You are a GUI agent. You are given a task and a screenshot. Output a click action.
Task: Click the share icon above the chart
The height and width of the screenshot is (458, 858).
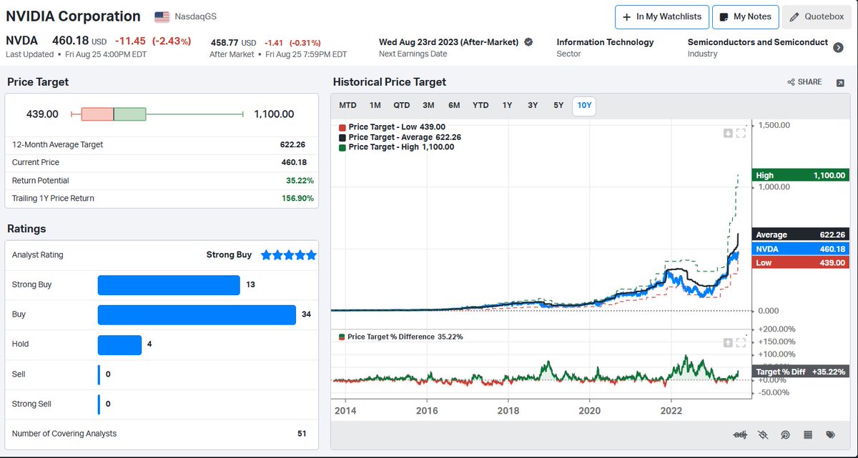coord(792,82)
